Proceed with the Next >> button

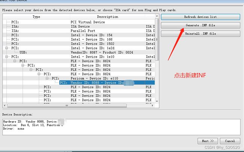pyautogui.click(x=208, y=141)
